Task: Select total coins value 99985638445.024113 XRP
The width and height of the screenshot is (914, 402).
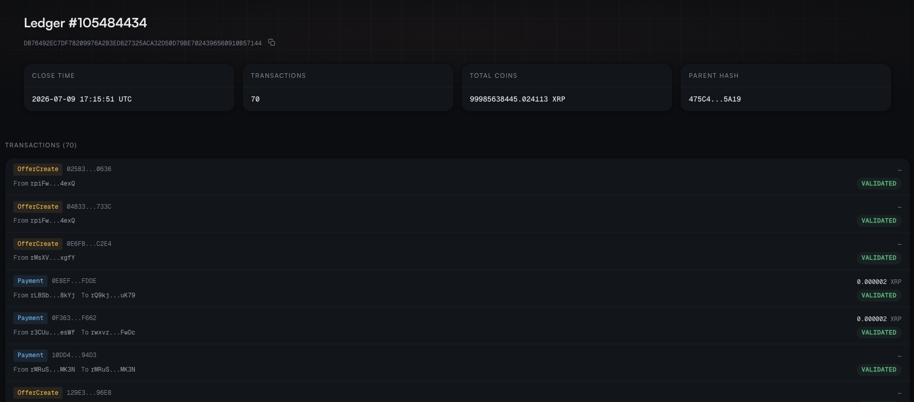Action: point(517,99)
